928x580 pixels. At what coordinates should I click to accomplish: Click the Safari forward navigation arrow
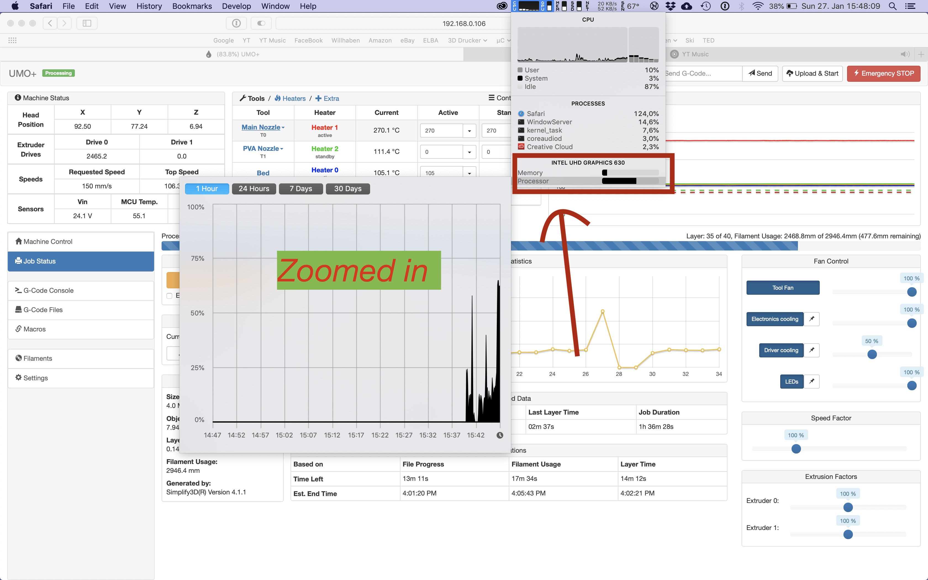pyautogui.click(x=64, y=23)
